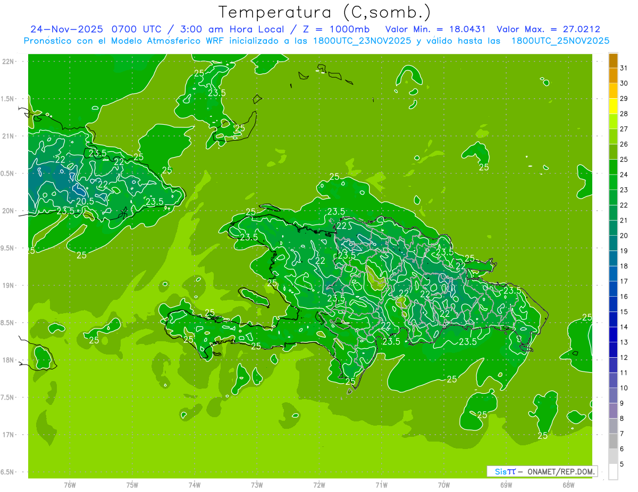Viewport: 638px width, 492px height.
Task: Click the 31 label on the color scale
Action: pyautogui.click(x=624, y=68)
